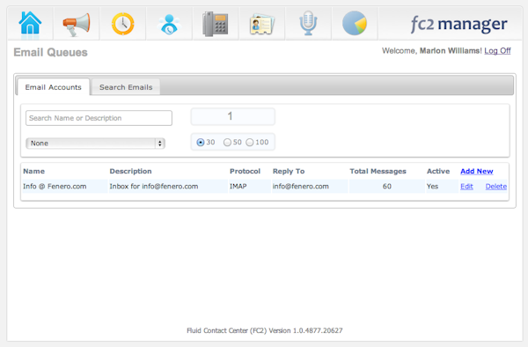Open the None filter dropdown
Screen dimensions: 528x347
[95, 144]
